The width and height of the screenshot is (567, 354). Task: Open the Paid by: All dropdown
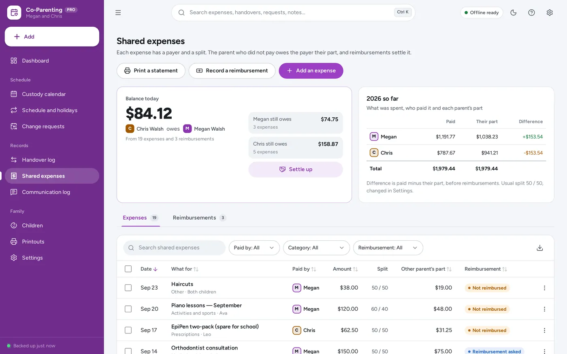pos(254,248)
